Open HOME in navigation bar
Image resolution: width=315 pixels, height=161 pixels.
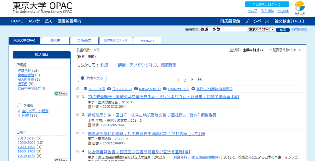(17, 21)
